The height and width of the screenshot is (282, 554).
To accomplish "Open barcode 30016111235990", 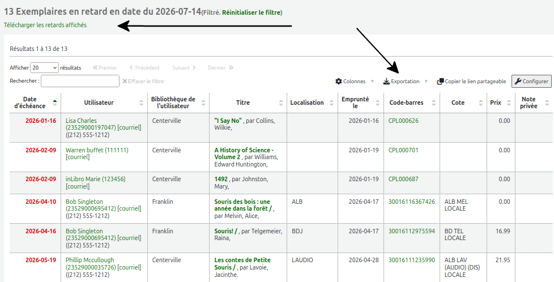I will coord(412,260).
